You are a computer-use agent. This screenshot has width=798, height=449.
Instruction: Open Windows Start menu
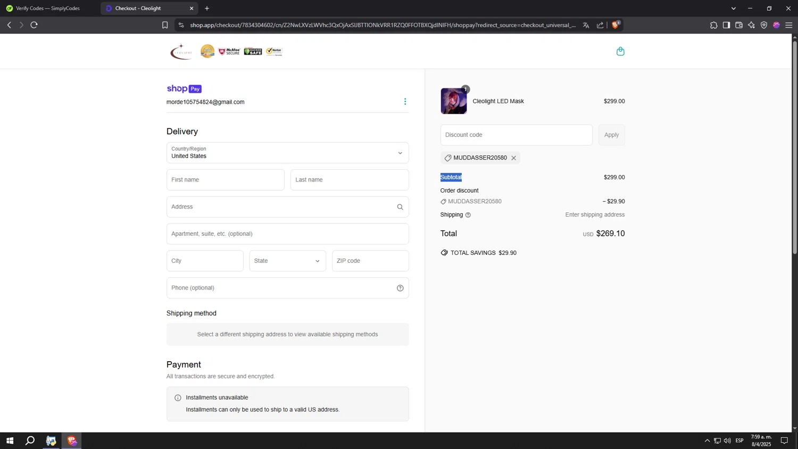point(10,440)
